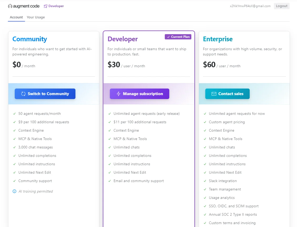Click checkmark next to Slack integration

205,181
